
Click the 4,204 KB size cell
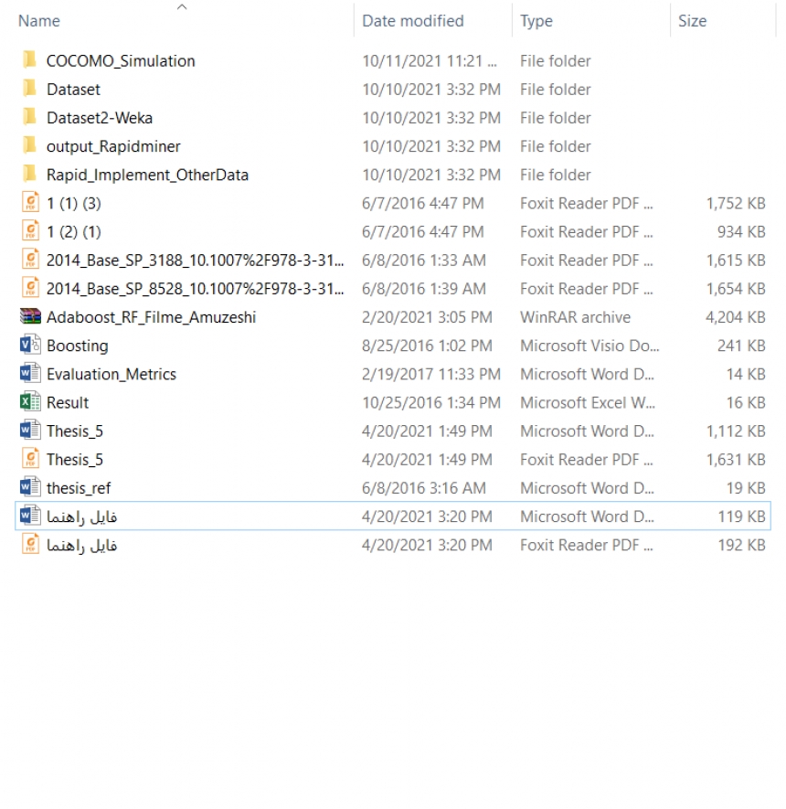[x=736, y=317]
